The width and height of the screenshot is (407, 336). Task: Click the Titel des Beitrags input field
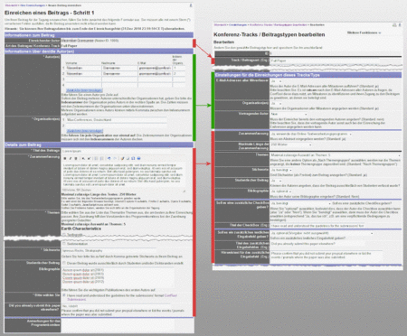tap(109, 151)
